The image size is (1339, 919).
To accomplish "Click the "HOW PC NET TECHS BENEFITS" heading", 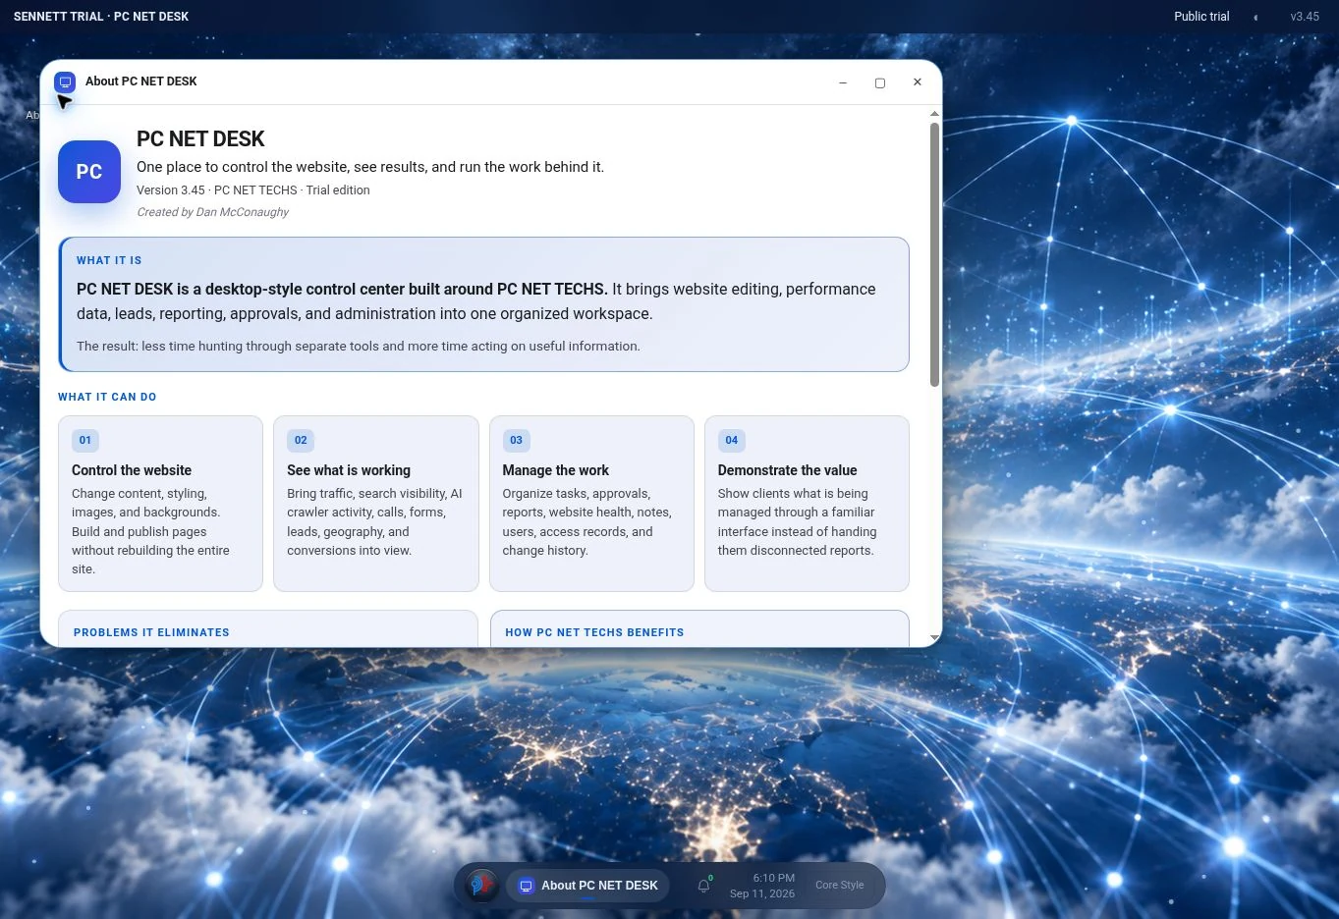I will click(x=594, y=632).
